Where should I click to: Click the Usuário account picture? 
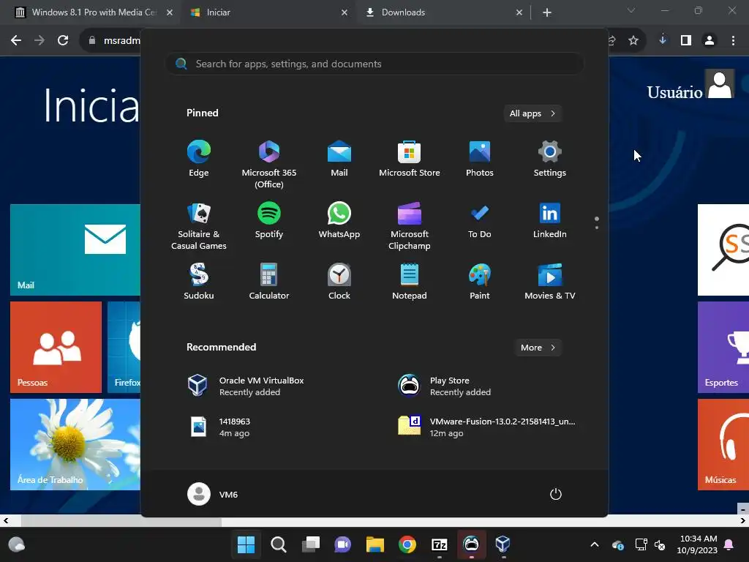(x=720, y=85)
